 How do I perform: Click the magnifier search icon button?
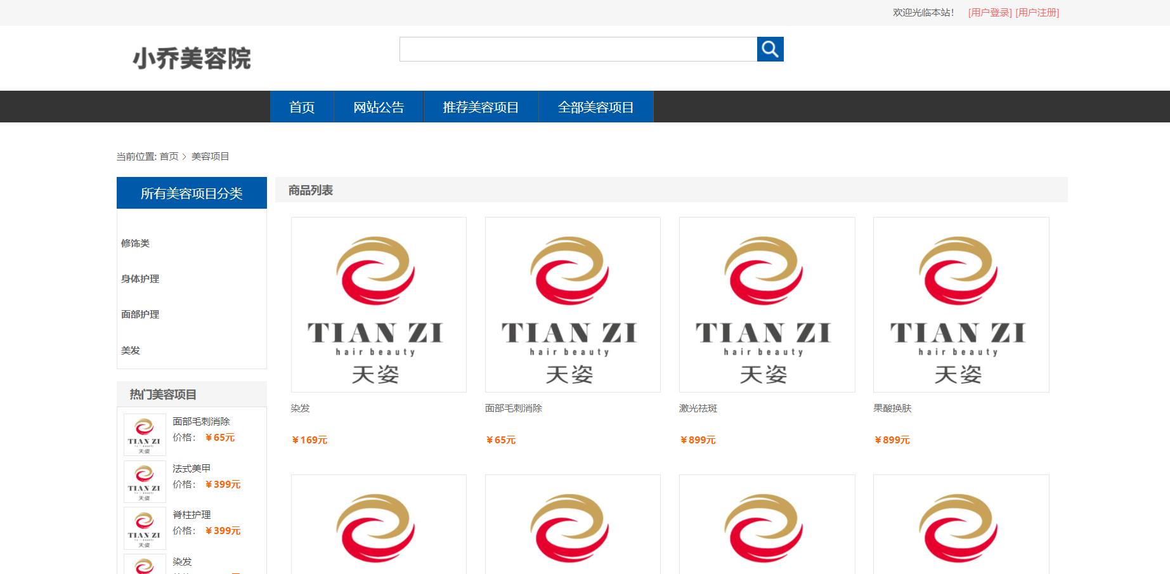click(x=770, y=49)
